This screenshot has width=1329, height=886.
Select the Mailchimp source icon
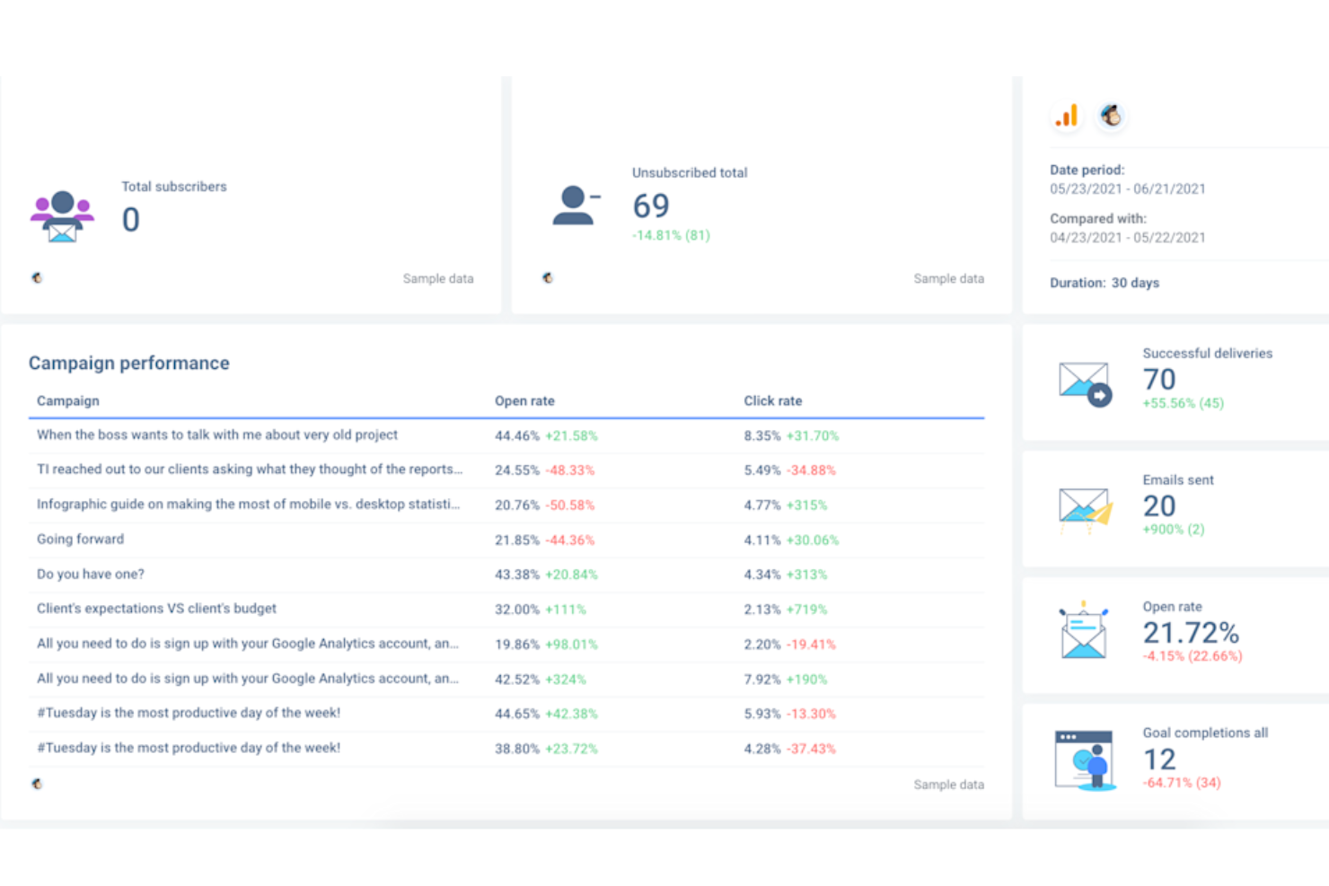pos(1111,116)
